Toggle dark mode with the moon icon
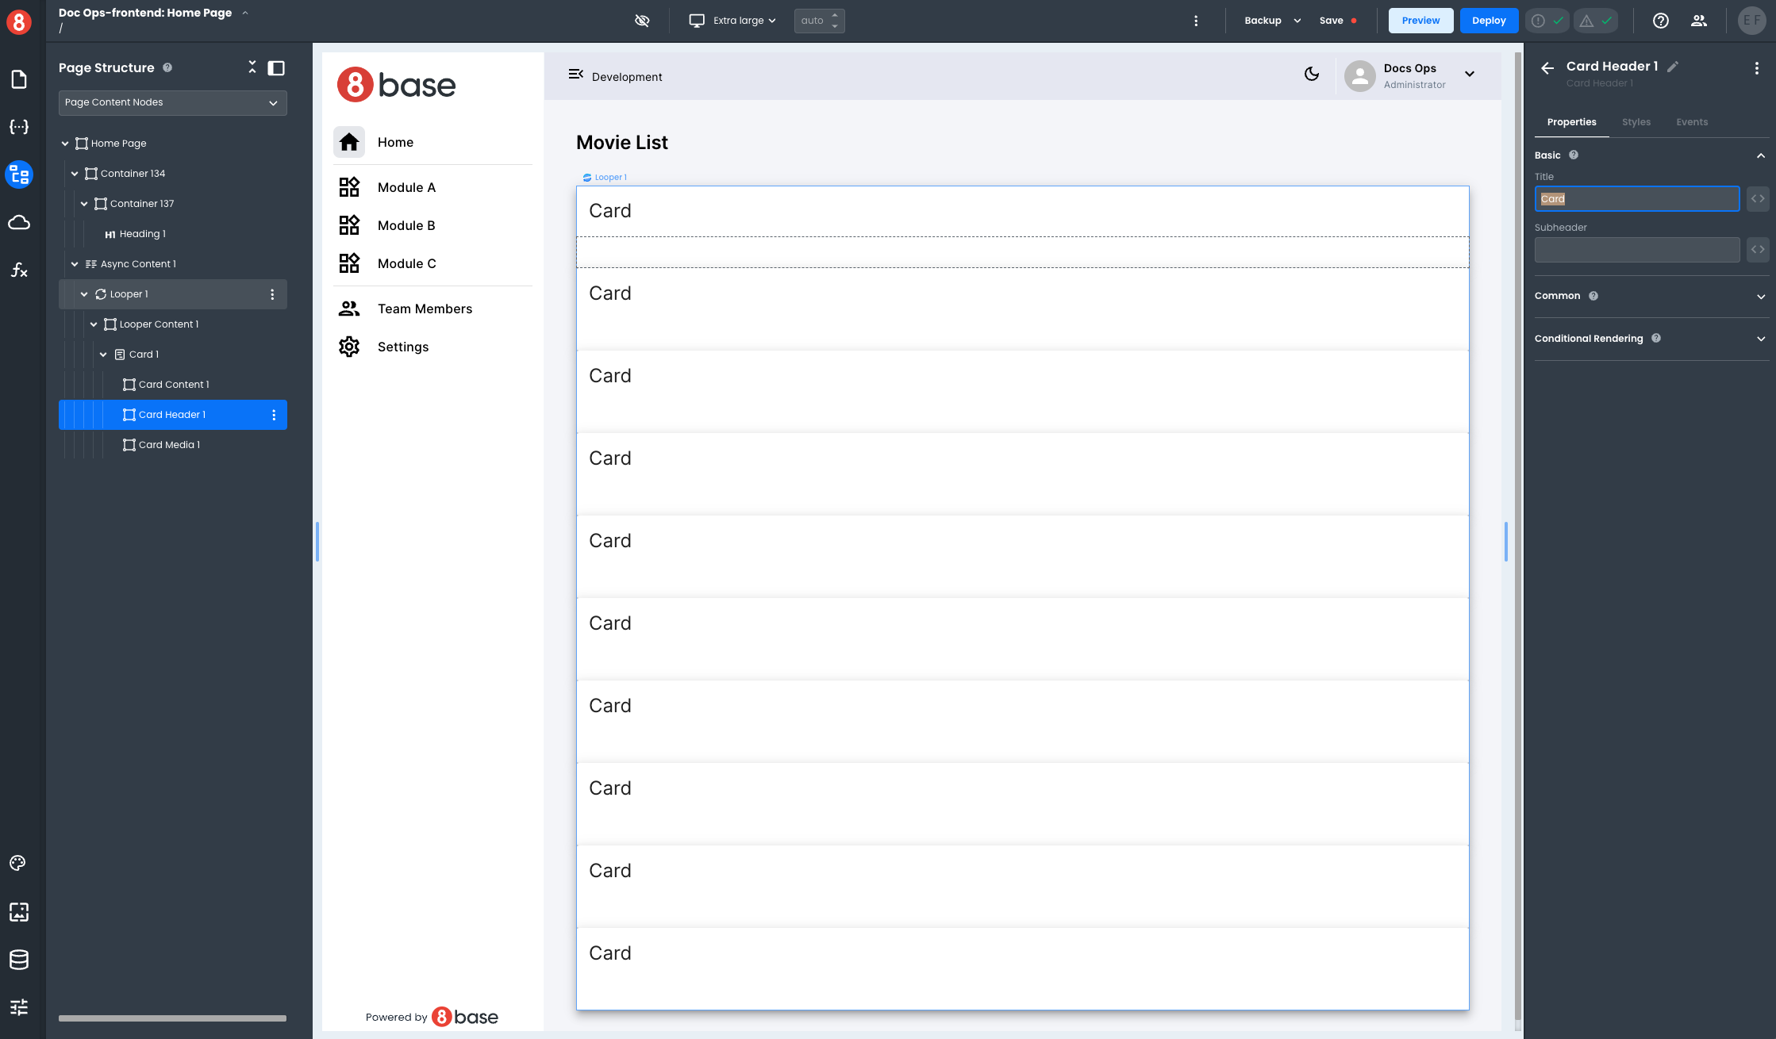The image size is (1776, 1039). click(1312, 74)
